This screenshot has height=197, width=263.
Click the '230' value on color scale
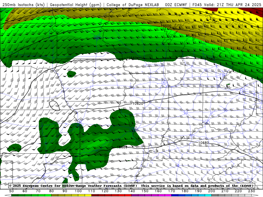(251, 191)
